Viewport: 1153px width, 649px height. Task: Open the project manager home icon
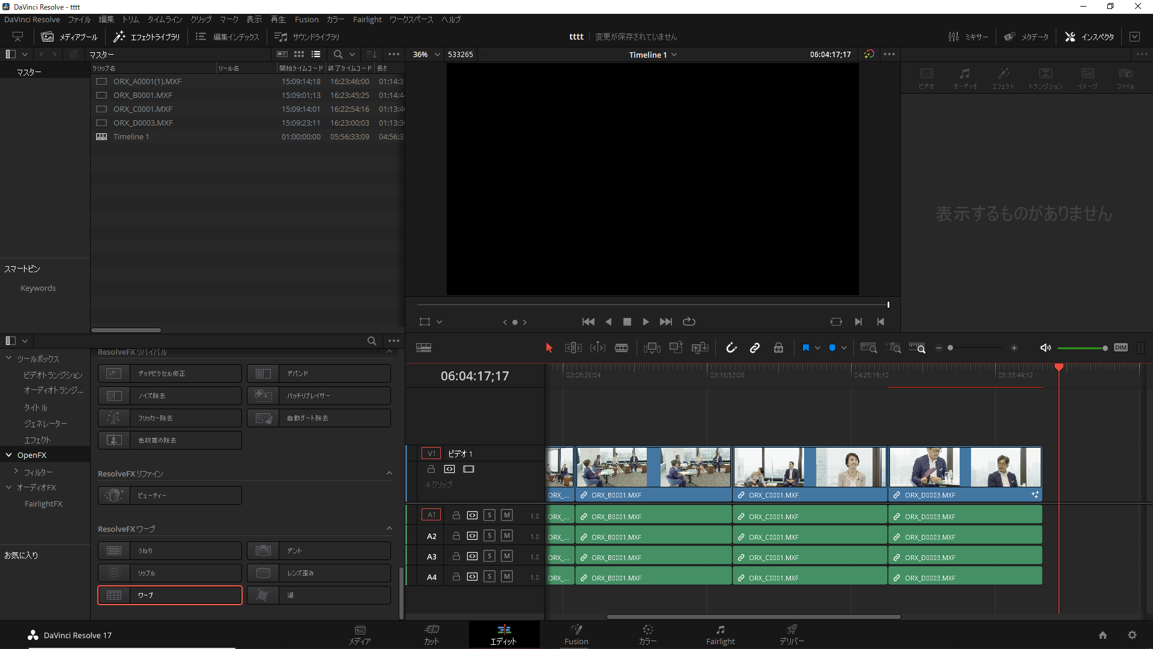pos(1103,635)
